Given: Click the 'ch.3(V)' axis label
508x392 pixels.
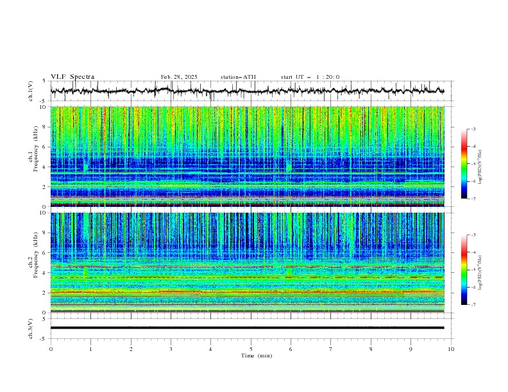Looking at the screenshot, I should [30, 329].
